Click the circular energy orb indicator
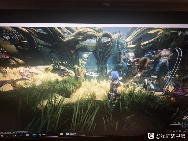 point(186,124)
